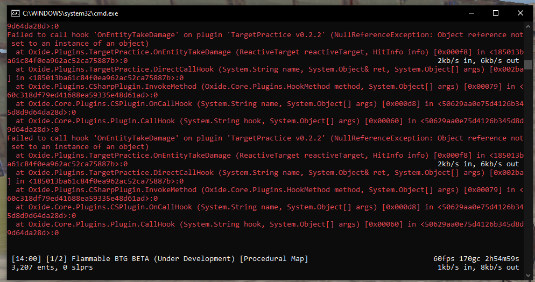This screenshot has width=535, height=282.
Task: Minimize the cmd.exe window
Action: pos(471,13)
